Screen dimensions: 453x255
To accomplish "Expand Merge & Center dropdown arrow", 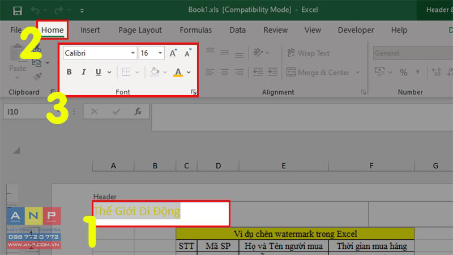I will pos(358,73).
